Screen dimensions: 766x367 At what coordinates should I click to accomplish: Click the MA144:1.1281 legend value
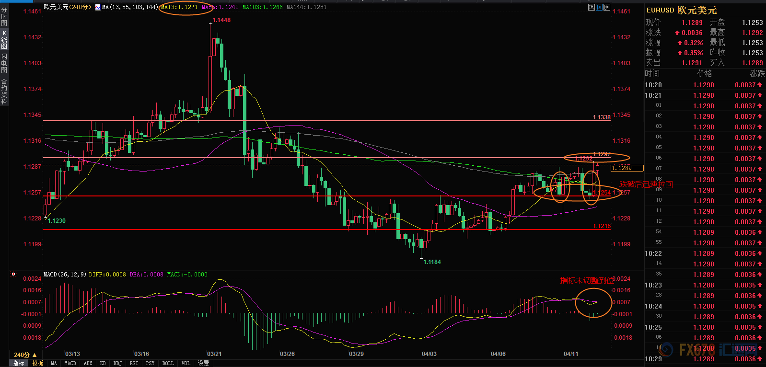click(307, 7)
